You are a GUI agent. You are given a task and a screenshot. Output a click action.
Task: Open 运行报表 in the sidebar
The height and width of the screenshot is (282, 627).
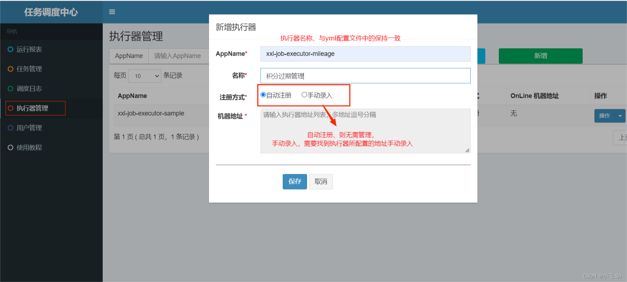tap(29, 49)
